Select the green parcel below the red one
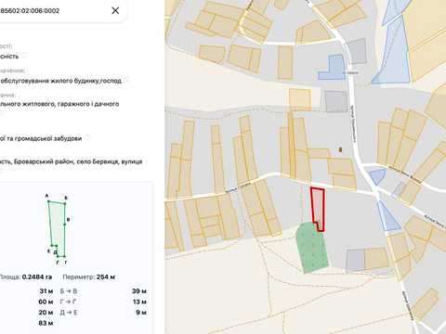This screenshot has height=334, width=446. (x=311, y=248)
